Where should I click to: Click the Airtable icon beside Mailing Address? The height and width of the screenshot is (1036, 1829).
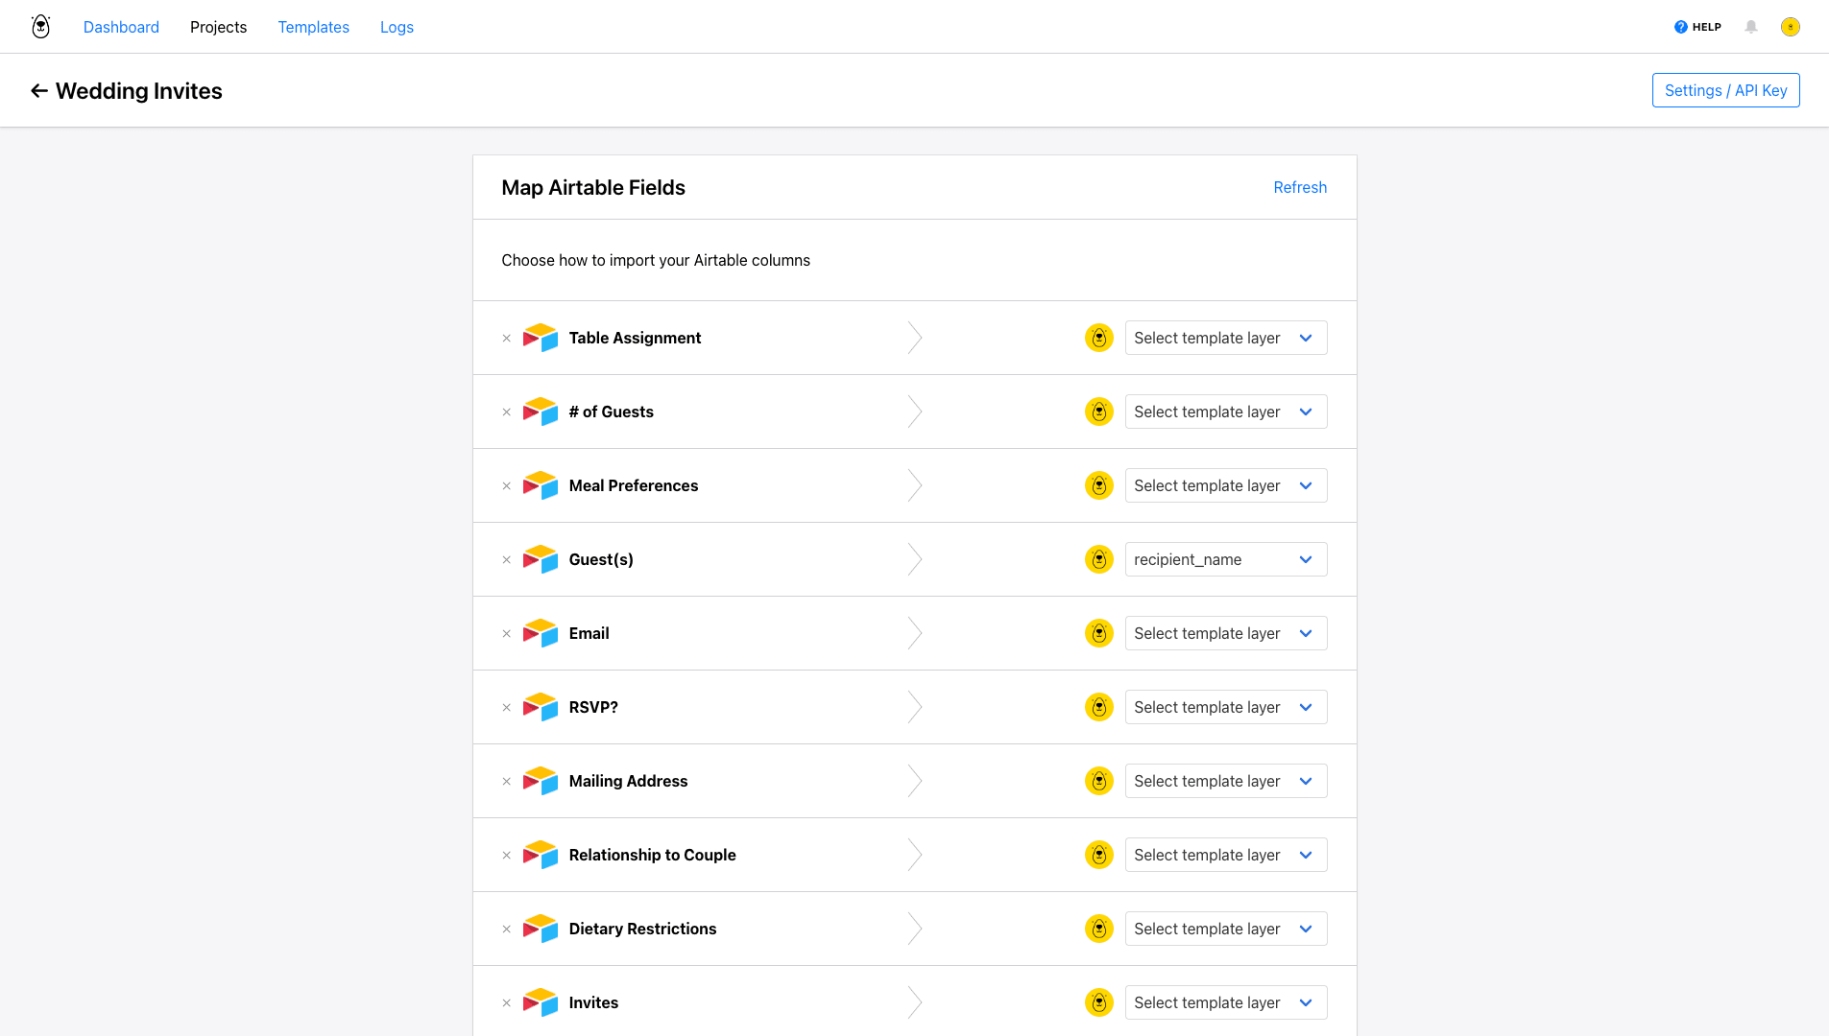541,781
